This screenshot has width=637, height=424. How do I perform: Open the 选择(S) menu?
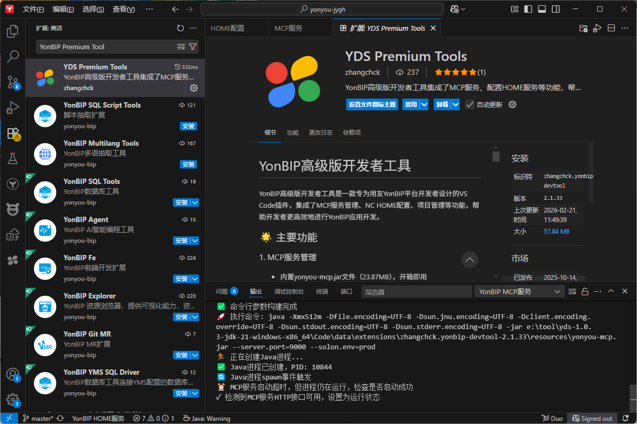(x=93, y=10)
